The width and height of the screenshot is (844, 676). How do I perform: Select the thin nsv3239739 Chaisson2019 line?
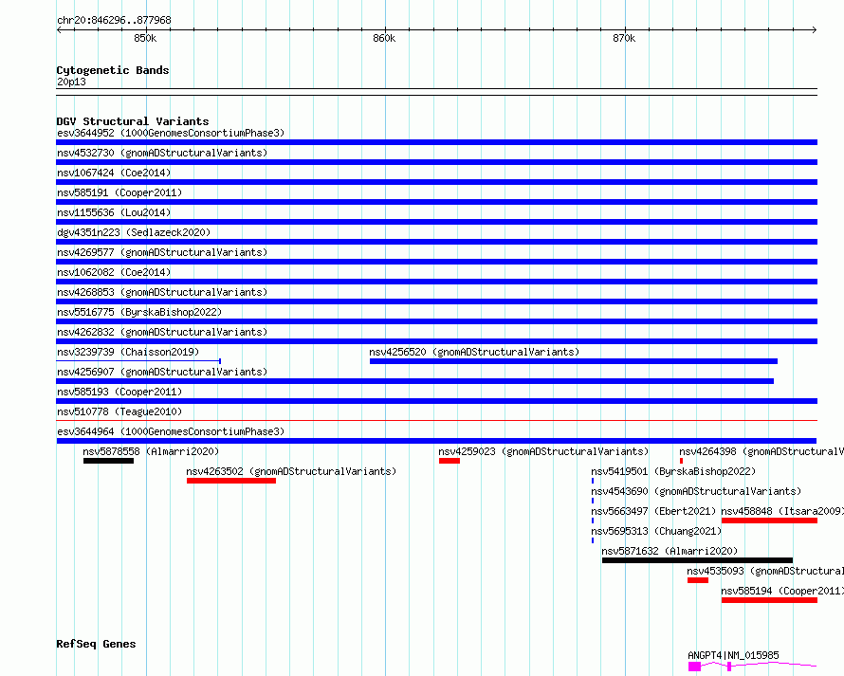coord(138,361)
